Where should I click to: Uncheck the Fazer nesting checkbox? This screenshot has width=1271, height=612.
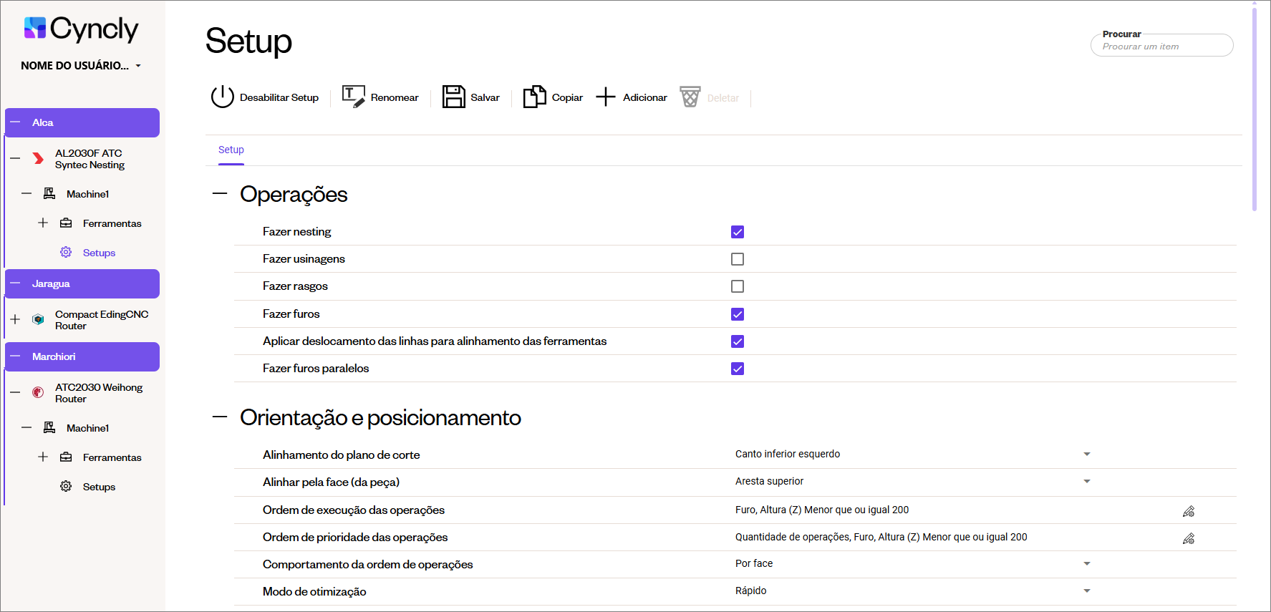[x=738, y=232]
